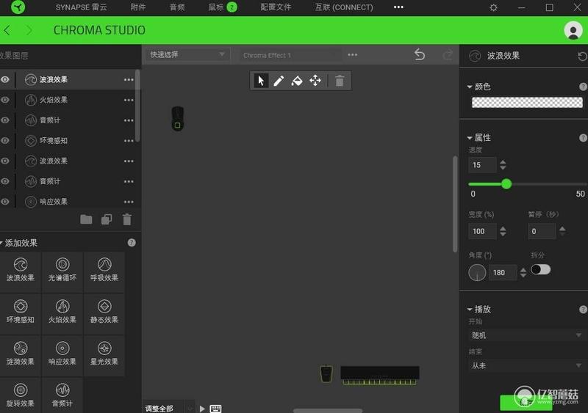Viewport: 588px width, 413px height.
Task: Open the 快速选择 quick select dropdown
Action: click(x=187, y=55)
